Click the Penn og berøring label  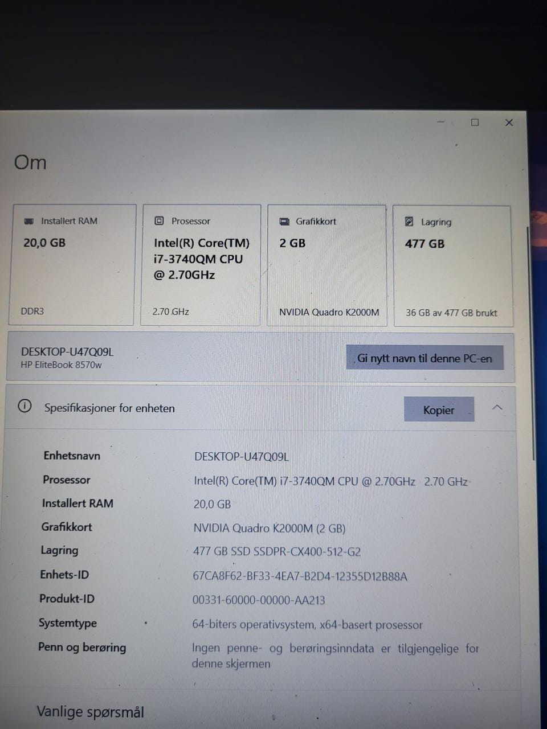pyautogui.click(x=82, y=648)
